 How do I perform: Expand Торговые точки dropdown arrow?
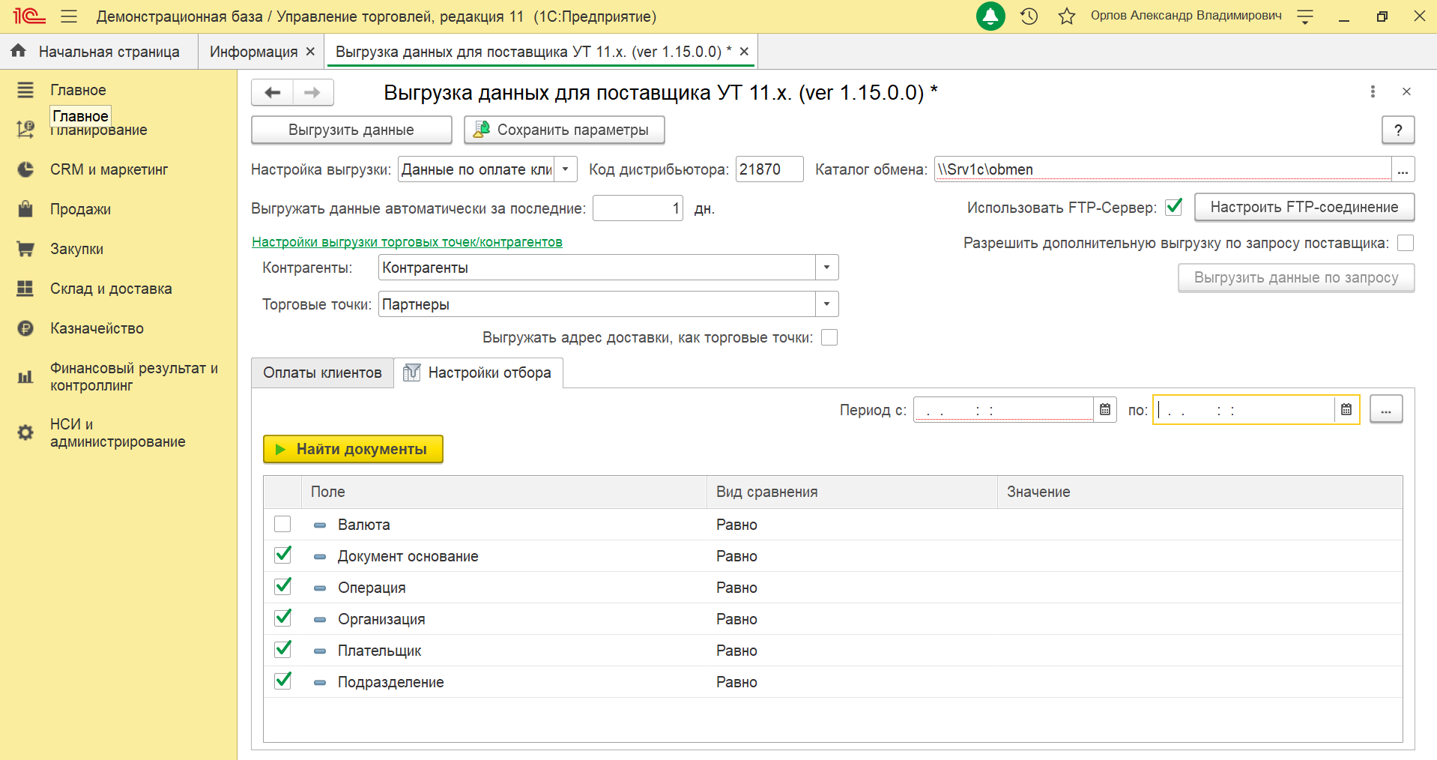[826, 304]
